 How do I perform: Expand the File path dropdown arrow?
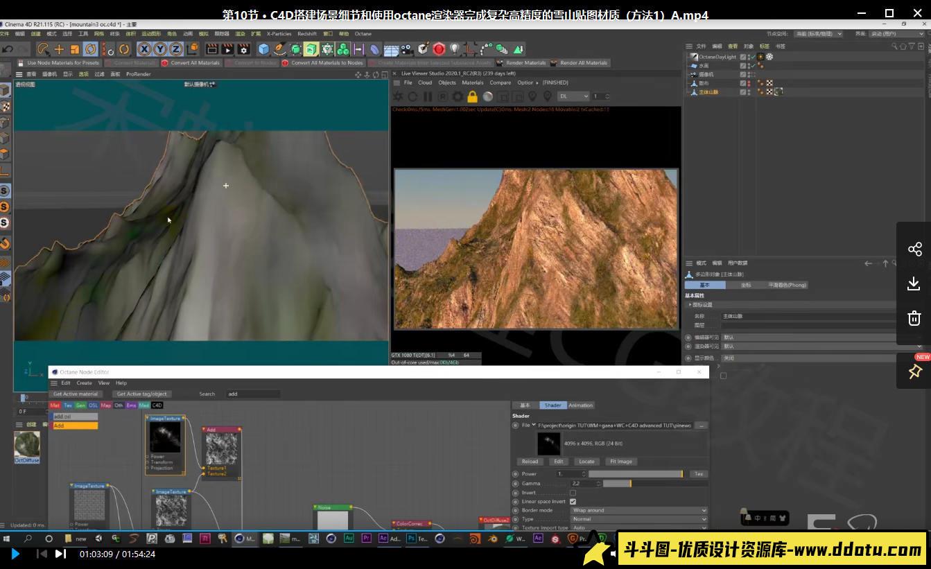(533, 425)
